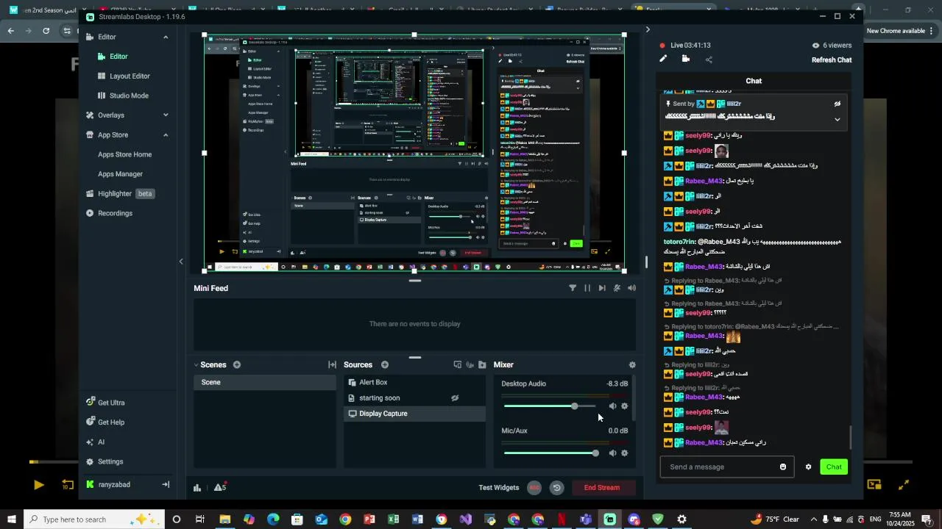Open the stream camera icon
This screenshot has width=942, height=529.
686,60
